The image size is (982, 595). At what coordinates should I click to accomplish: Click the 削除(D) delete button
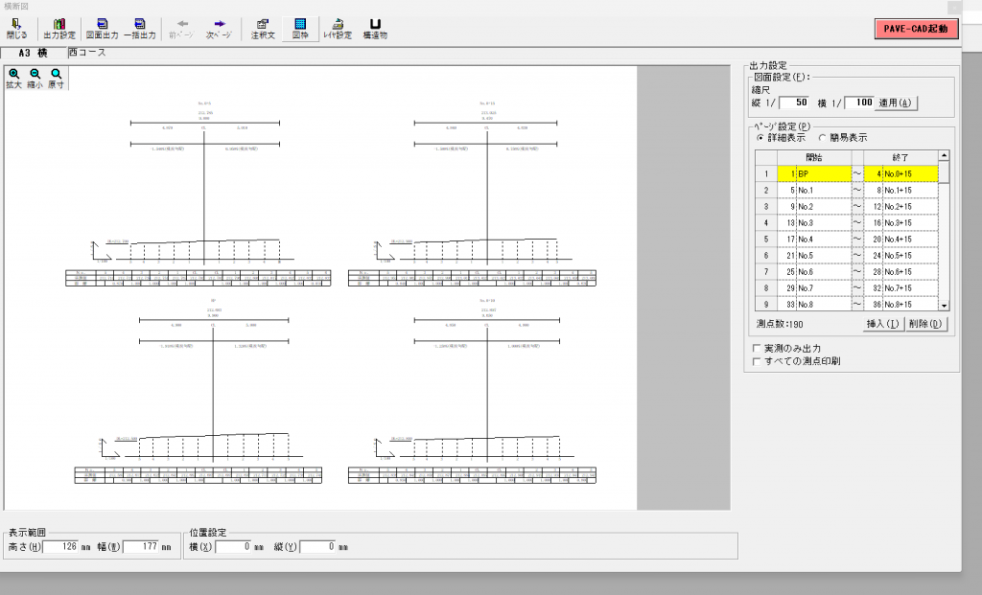(x=925, y=324)
